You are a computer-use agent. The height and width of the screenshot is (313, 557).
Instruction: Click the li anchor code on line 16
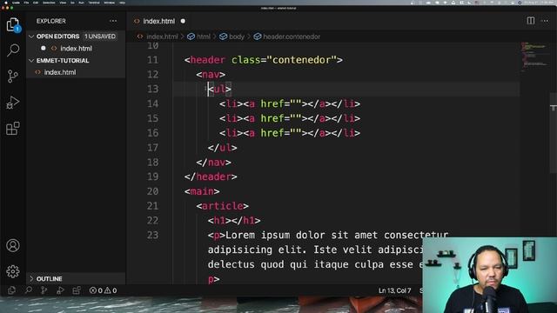tap(290, 133)
